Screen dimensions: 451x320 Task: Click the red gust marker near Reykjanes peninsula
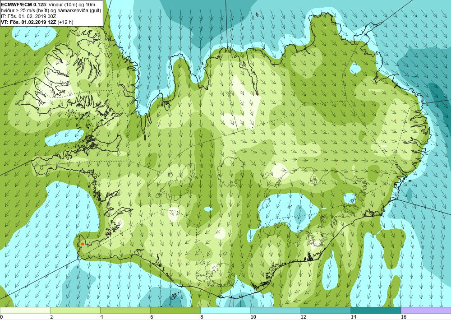click(82, 244)
